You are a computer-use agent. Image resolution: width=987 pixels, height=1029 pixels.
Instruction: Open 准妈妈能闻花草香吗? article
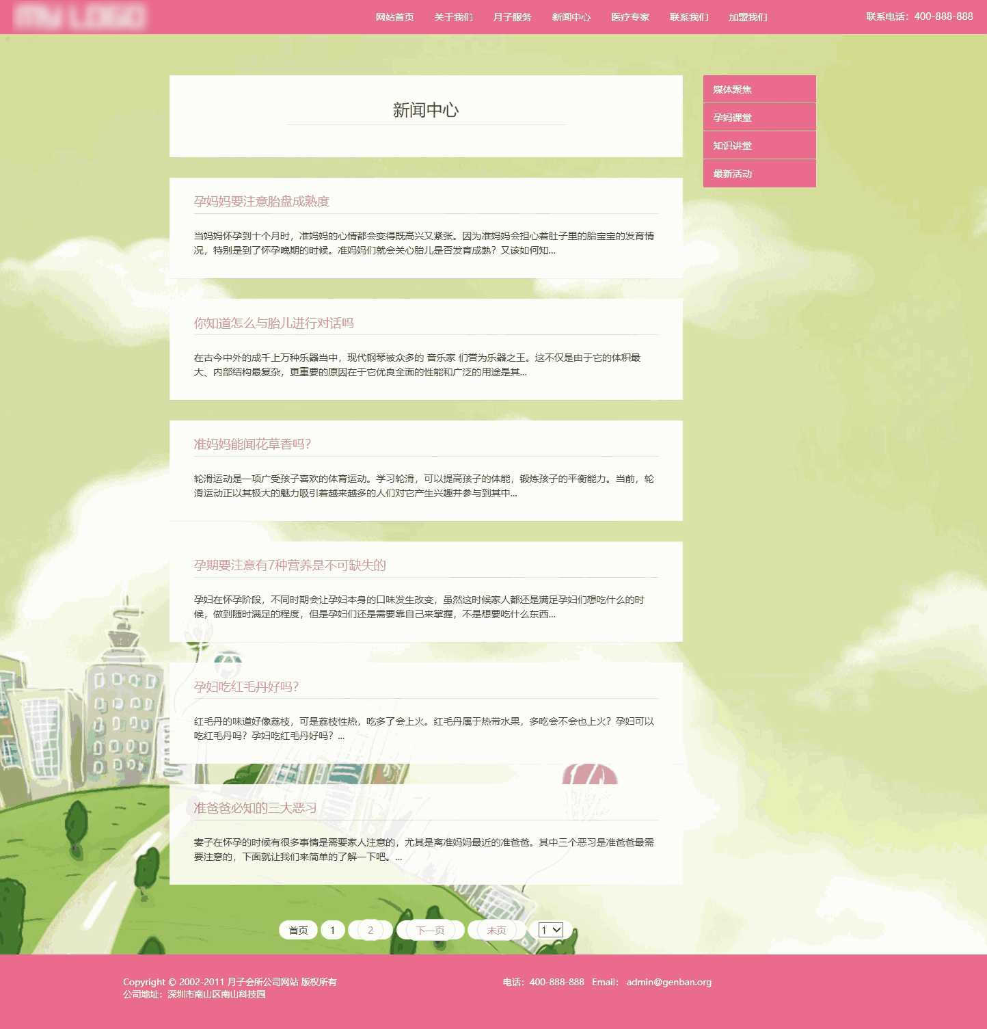252,444
